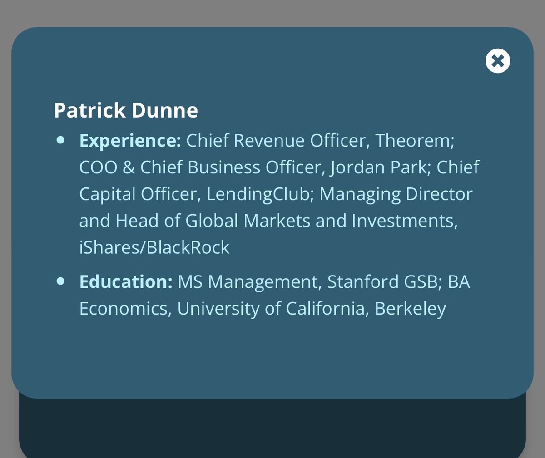Click the bold Education label
The image size is (545, 458).
coord(126,282)
